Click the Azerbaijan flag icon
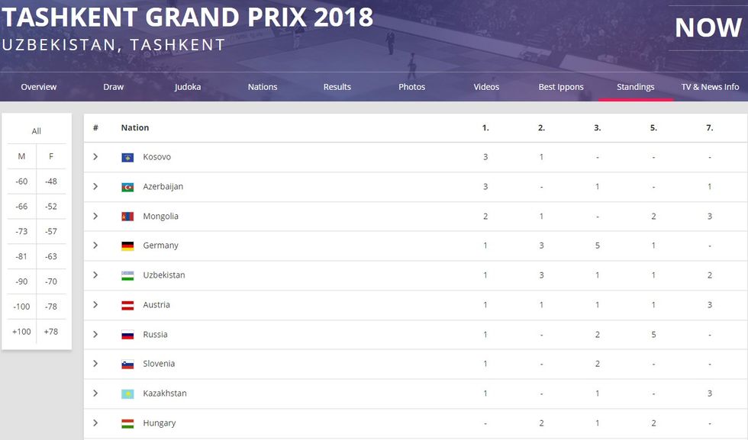Viewport: 748px width, 440px height. tap(127, 187)
